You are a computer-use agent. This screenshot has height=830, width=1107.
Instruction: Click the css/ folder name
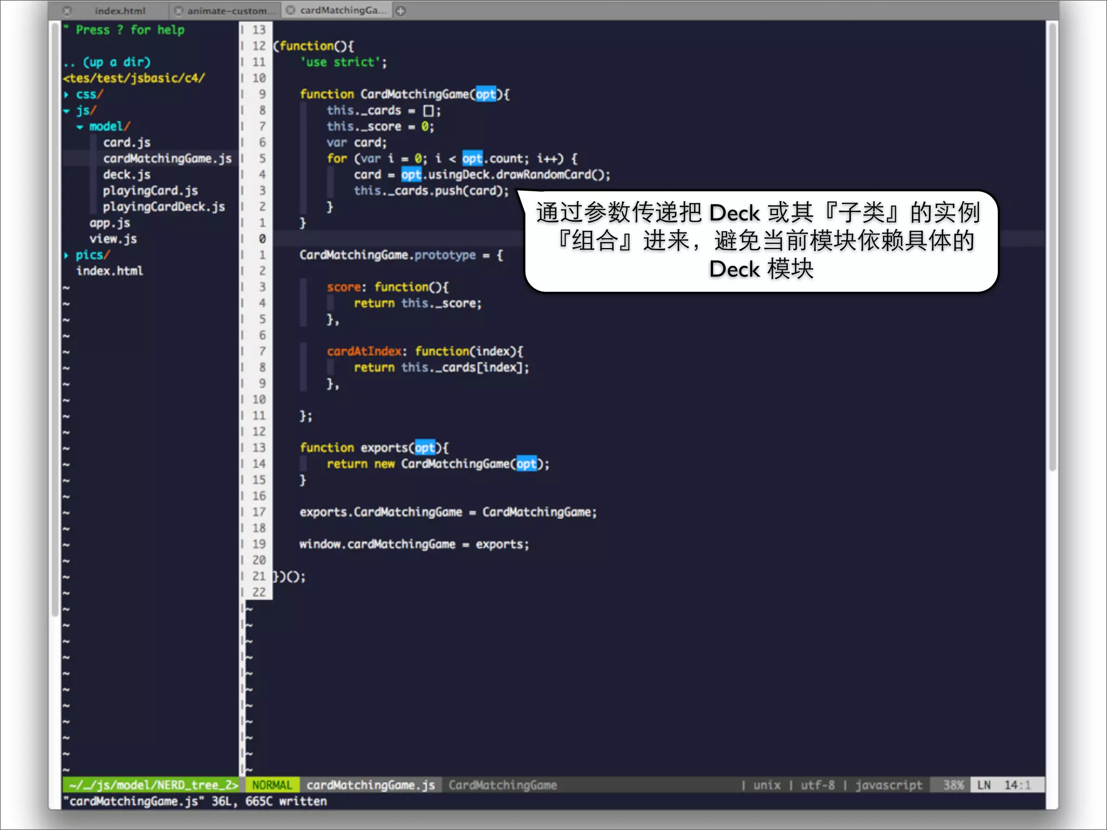89,95
